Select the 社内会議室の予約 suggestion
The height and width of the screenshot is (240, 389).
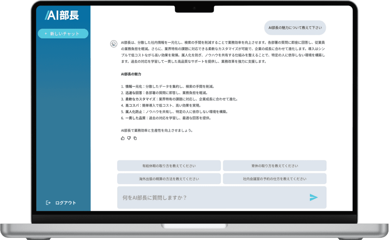click(274, 179)
